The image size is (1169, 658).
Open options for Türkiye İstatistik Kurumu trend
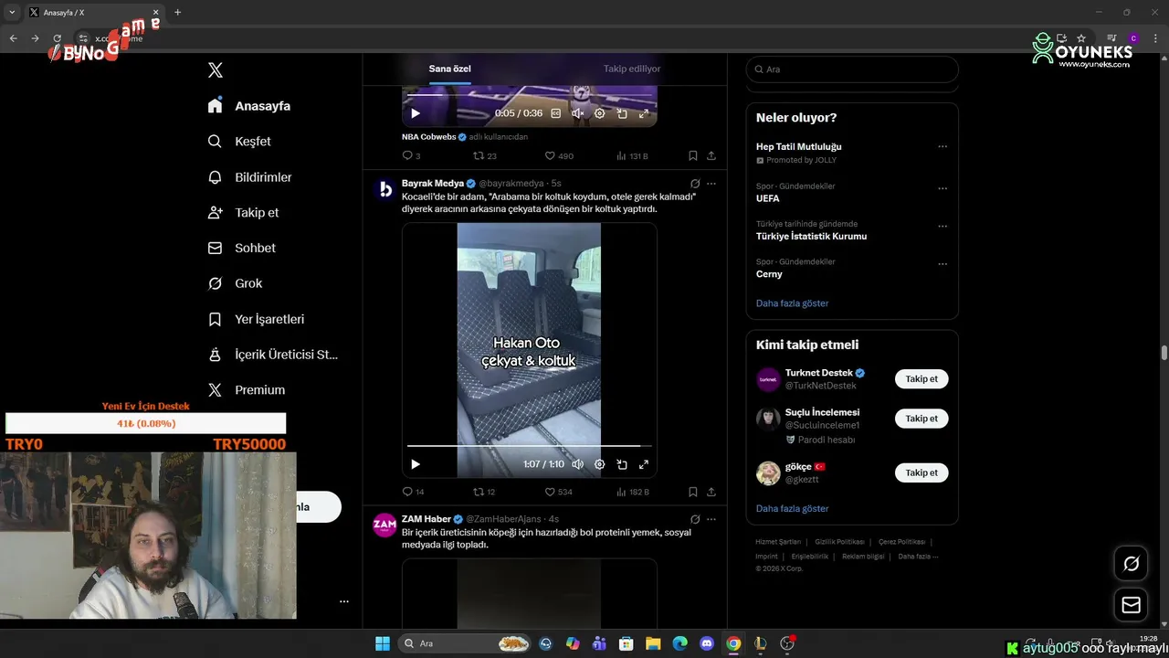[x=943, y=226]
